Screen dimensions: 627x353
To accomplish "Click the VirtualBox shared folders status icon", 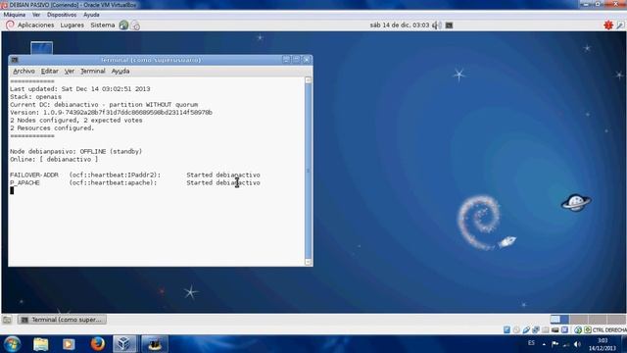I will point(546,329).
